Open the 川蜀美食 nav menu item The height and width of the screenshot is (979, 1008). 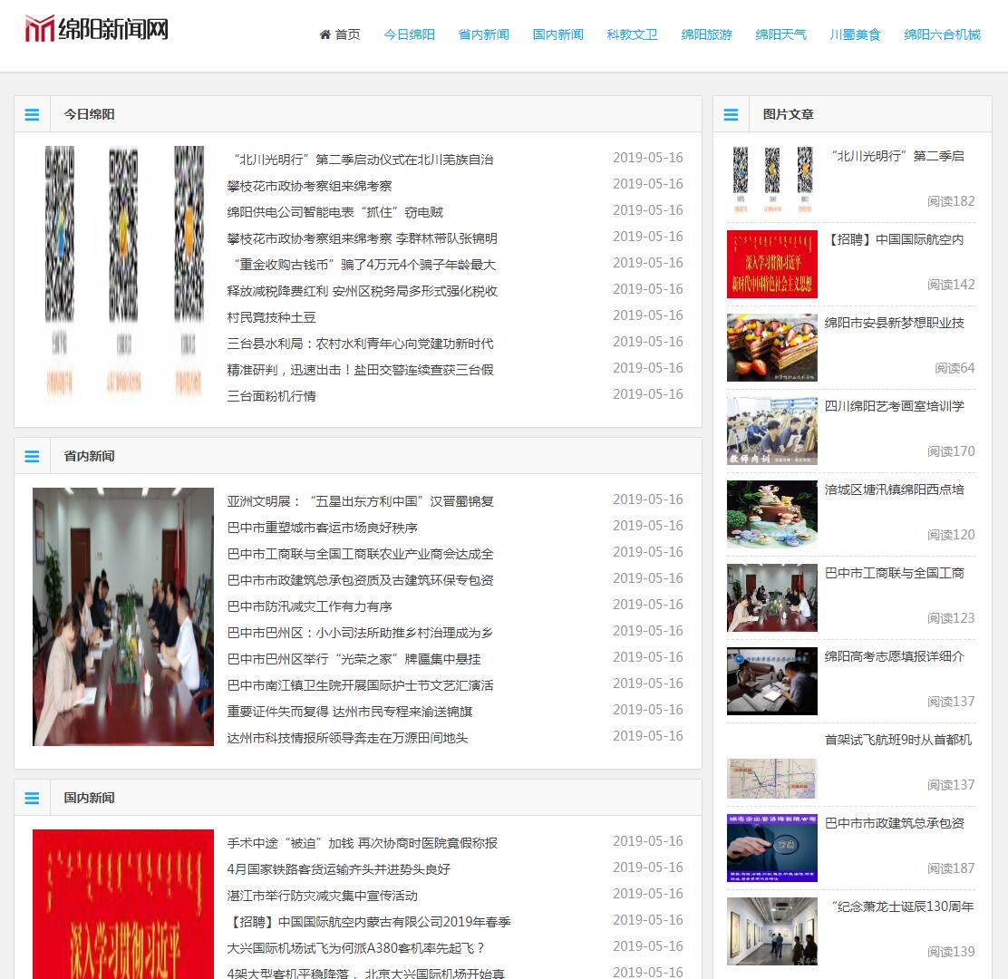pyautogui.click(x=855, y=34)
